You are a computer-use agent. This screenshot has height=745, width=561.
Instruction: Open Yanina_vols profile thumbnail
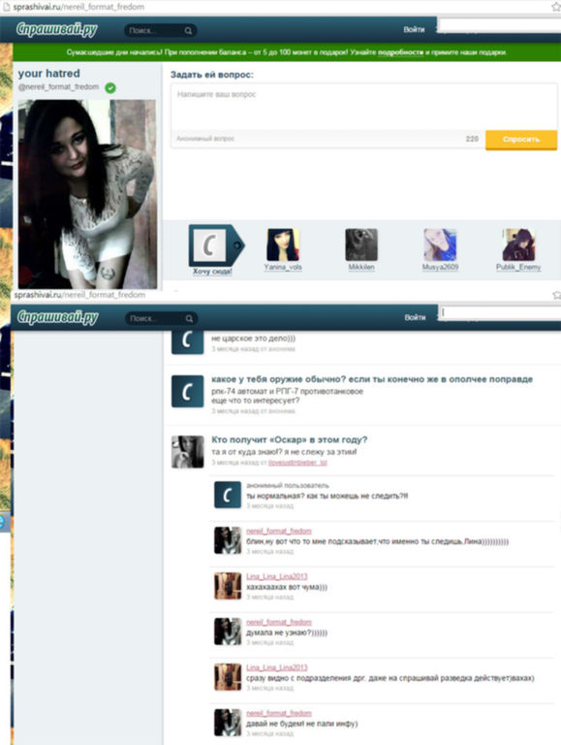(283, 244)
